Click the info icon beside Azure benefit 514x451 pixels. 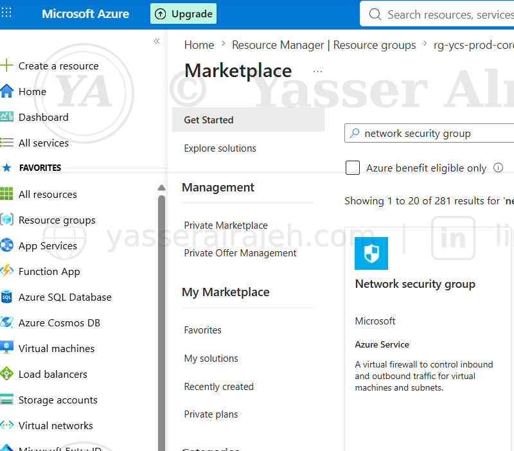(x=498, y=168)
